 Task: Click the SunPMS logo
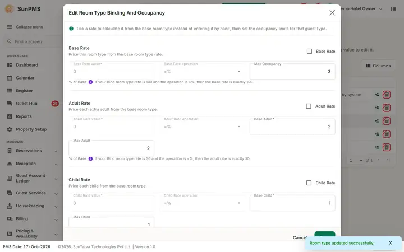pos(10,9)
